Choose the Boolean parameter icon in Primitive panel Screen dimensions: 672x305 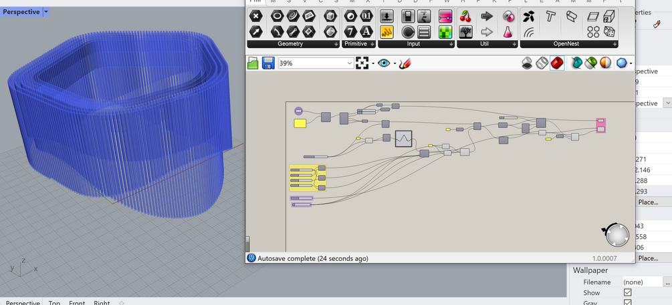tap(350, 17)
